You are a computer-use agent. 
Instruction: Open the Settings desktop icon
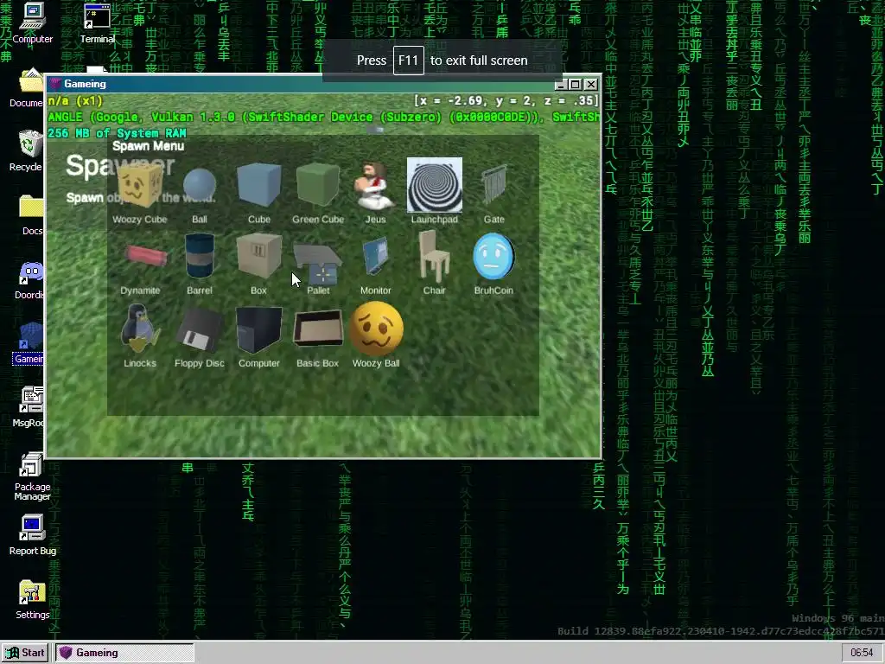click(32, 598)
